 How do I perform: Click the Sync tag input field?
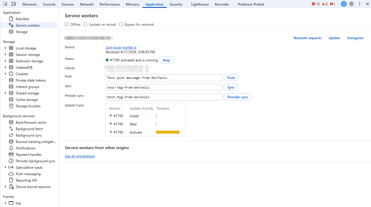(164, 87)
